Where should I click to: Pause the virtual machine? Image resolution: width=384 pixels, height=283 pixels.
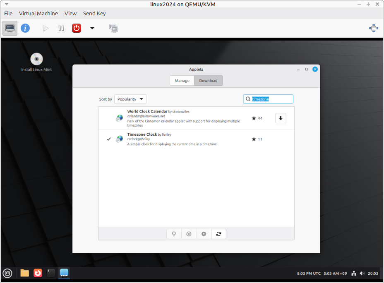point(61,29)
